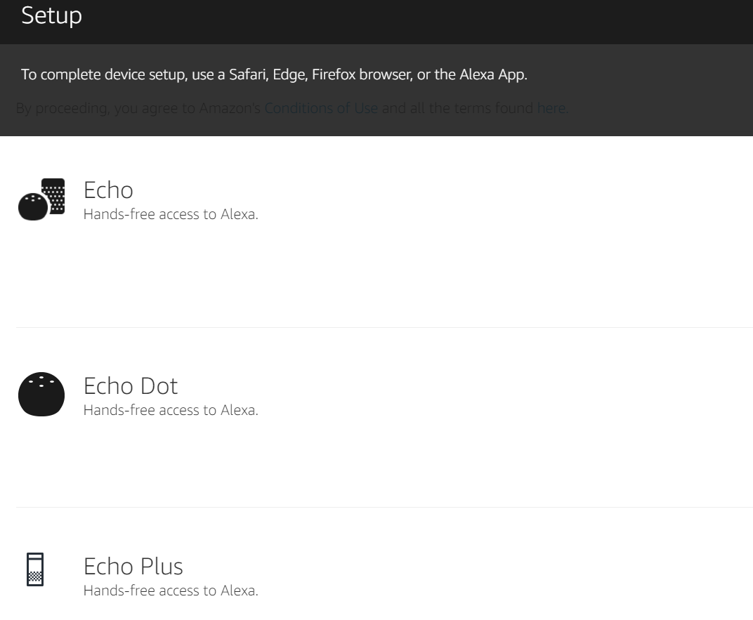Click the round Echo Dot icon
The image size is (753, 620).
tap(41, 393)
